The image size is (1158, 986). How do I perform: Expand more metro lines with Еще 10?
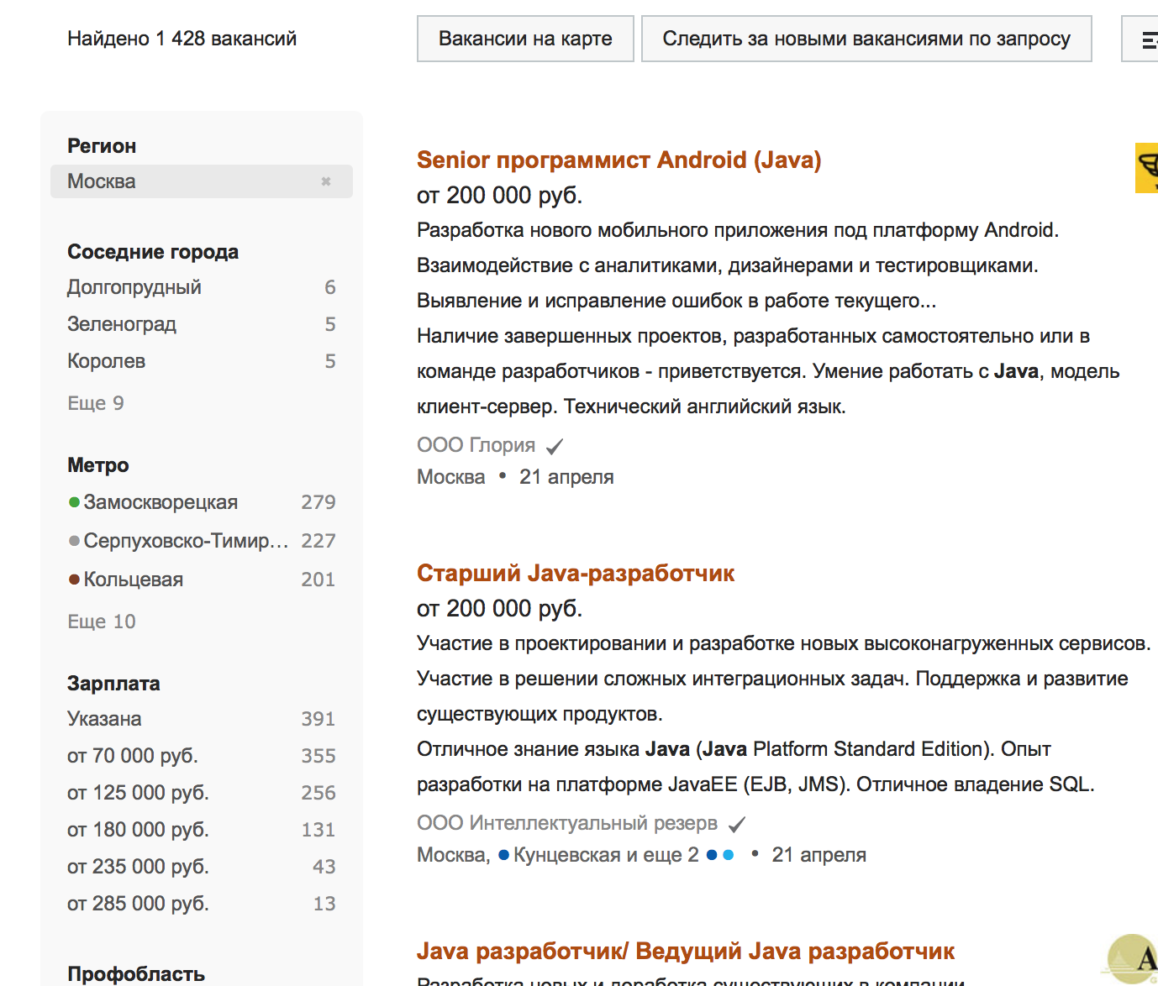pos(102,621)
